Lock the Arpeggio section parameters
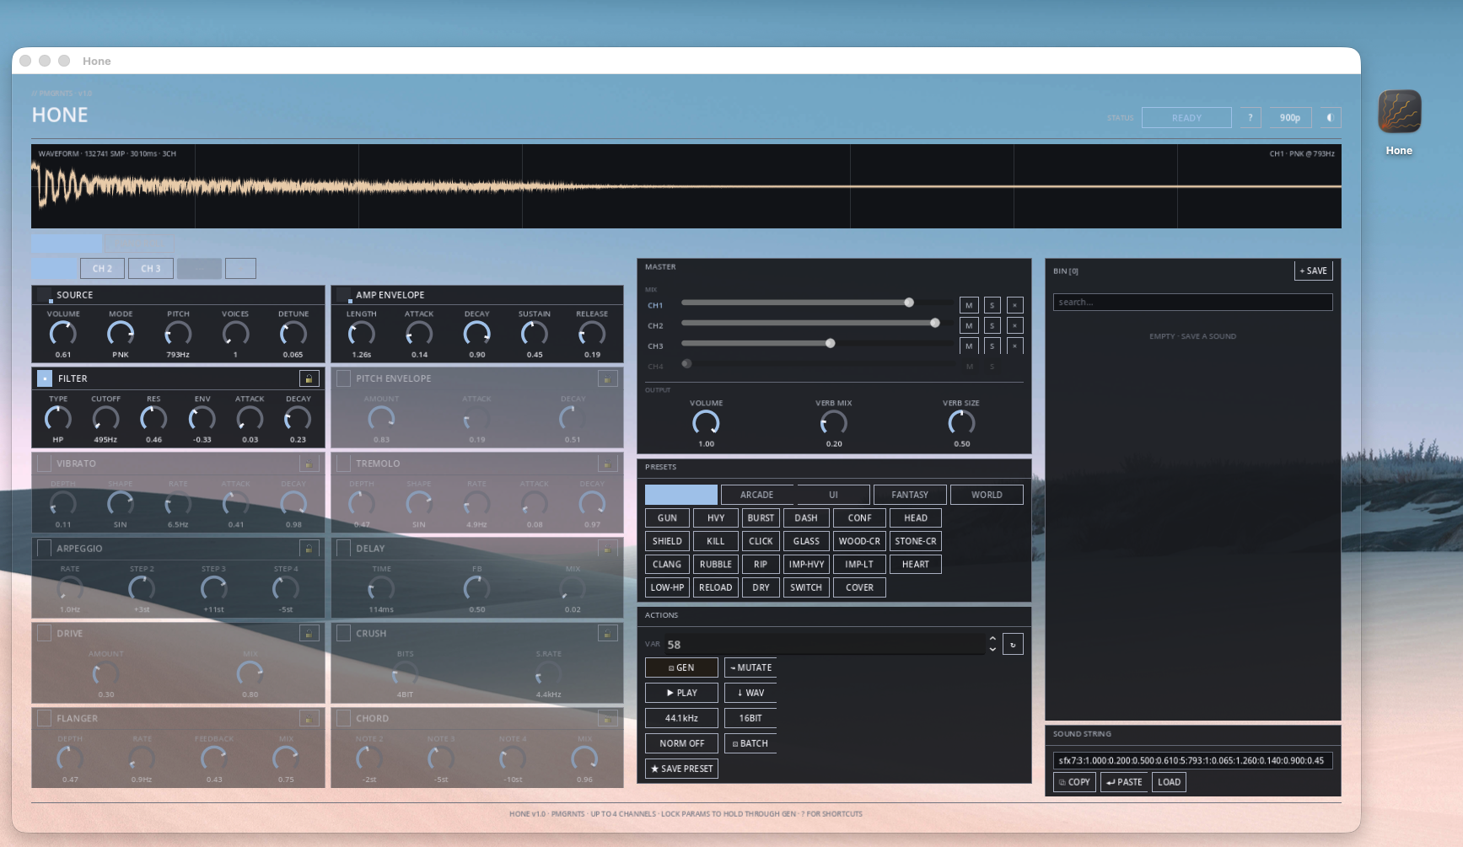 point(309,549)
